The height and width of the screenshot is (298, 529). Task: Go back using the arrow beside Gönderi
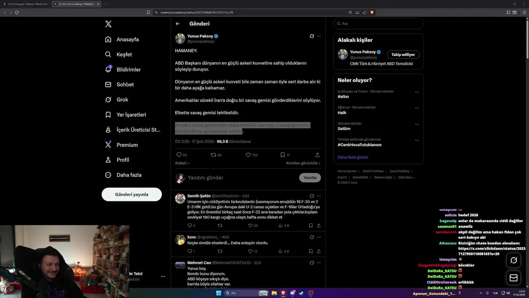click(x=178, y=24)
